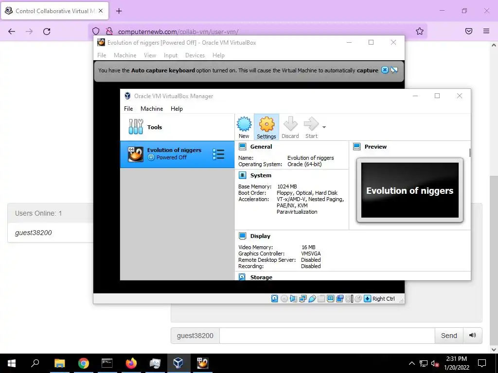Click the General section header icon
This screenshot has width=498, height=373.
click(x=242, y=147)
